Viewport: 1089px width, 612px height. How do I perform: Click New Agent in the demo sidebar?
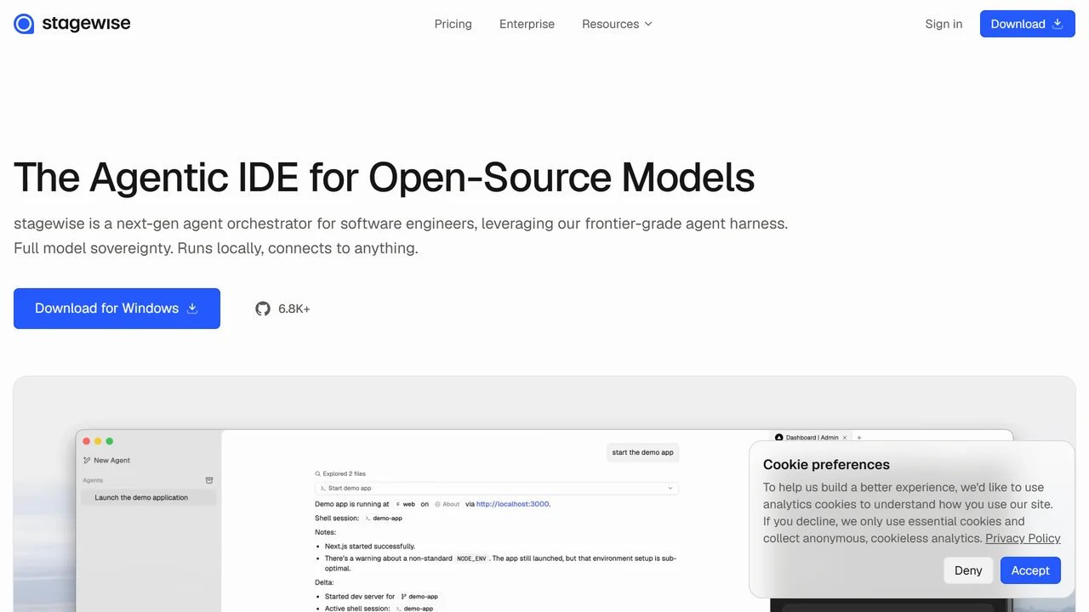pos(106,460)
